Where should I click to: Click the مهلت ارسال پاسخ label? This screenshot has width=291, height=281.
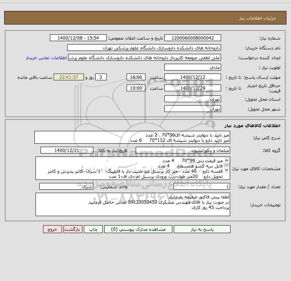(262, 77)
